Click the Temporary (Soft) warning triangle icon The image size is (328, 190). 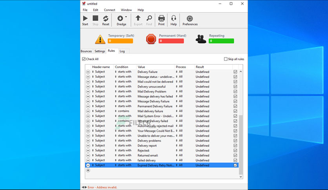pyautogui.click(x=100, y=39)
